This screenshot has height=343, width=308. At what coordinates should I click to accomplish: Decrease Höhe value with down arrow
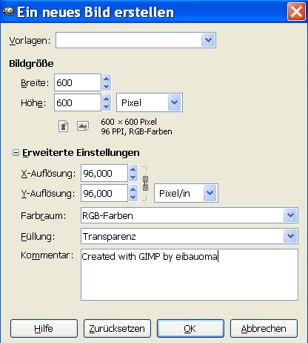107,107
